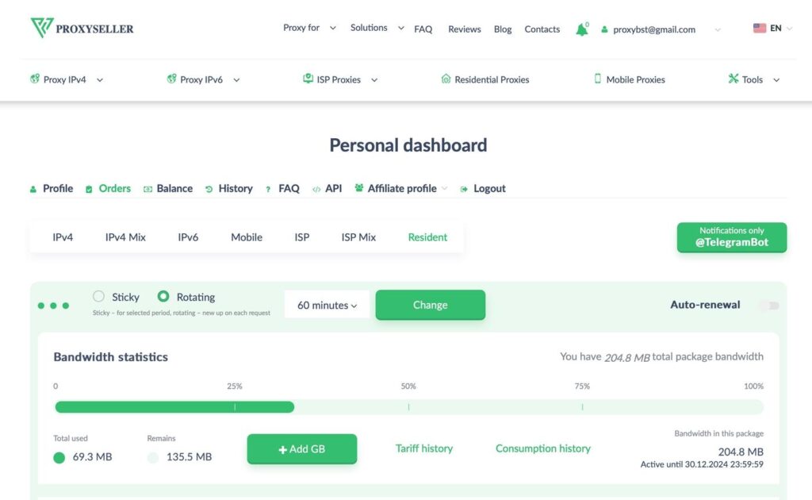Image resolution: width=812 pixels, height=500 pixels.
Task: Select the Sticky radio button
Action: click(x=97, y=297)
